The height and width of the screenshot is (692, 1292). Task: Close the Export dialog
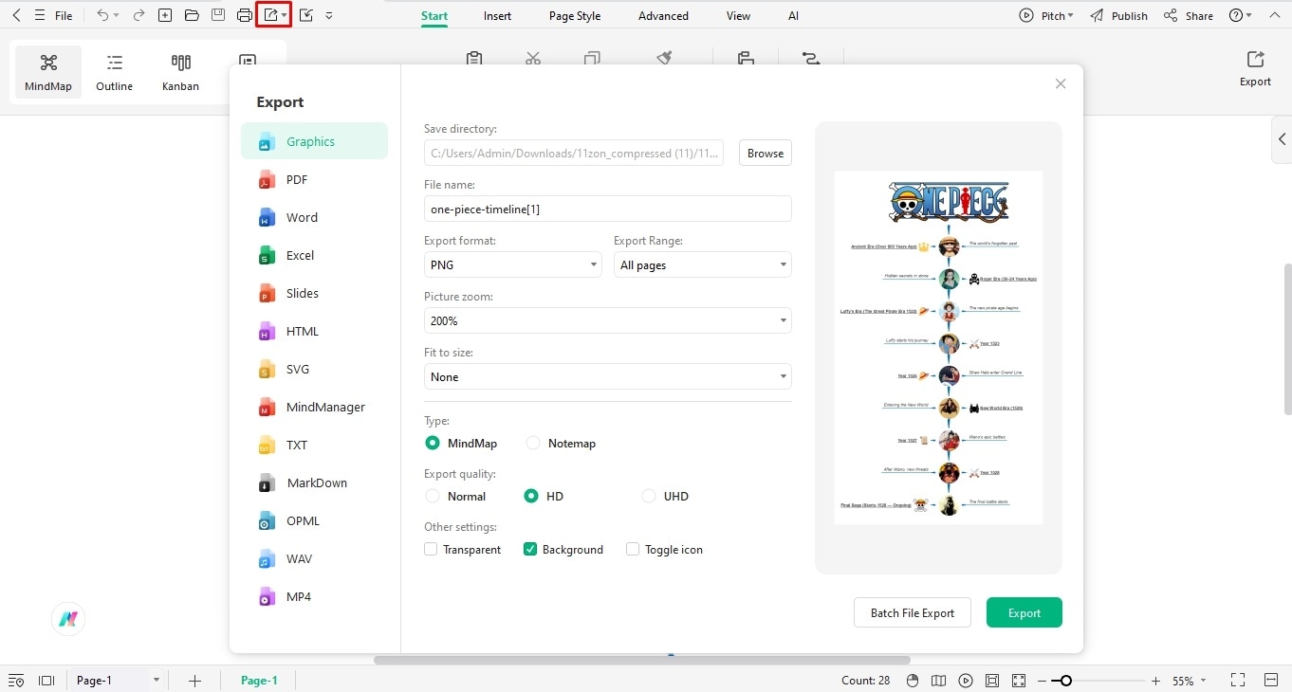[x=1061, y=83]
